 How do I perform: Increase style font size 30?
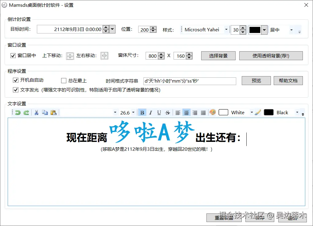(x=243, y=28)
